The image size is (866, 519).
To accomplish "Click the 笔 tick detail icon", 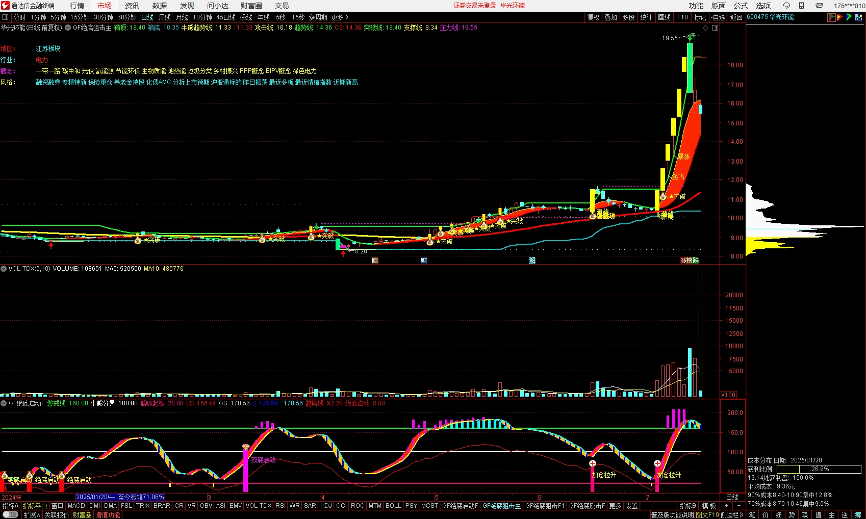I will (752, 515).
